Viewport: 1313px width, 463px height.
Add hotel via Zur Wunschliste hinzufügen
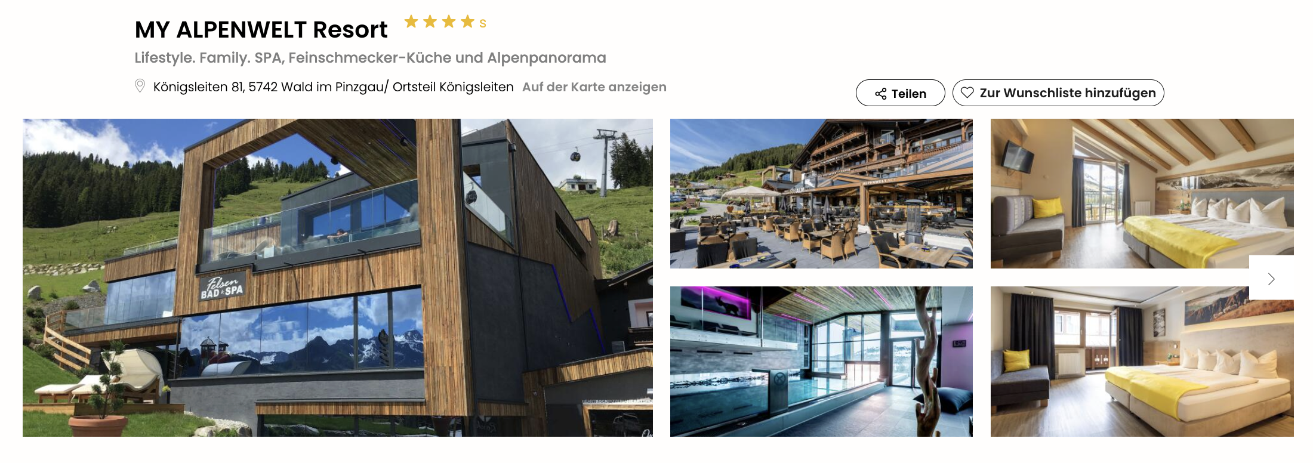[1058, 93]
